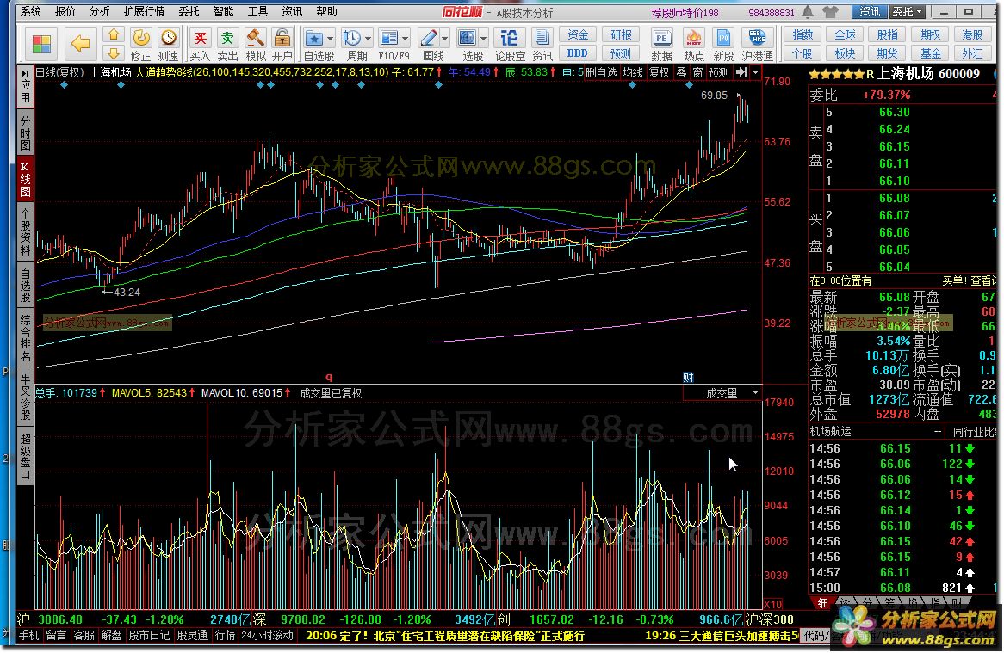The height and width of the screenshot is (653, 1004).
Task: Select the 细 detail tab below ticks
Action: 822,602
